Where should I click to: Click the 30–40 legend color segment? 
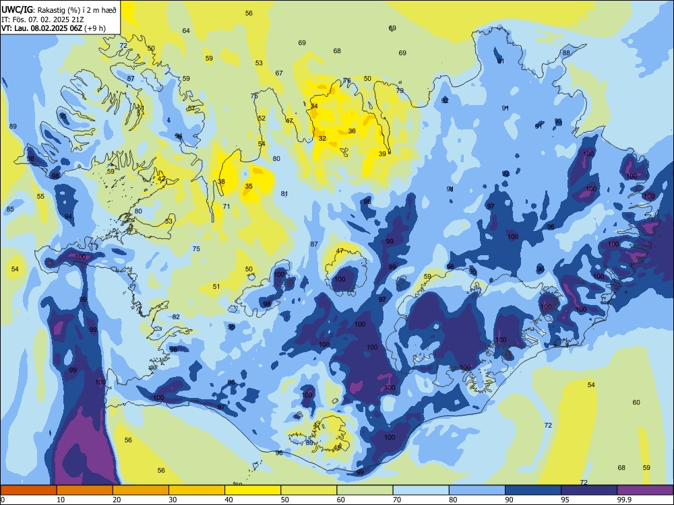click(x=197, y=490)
